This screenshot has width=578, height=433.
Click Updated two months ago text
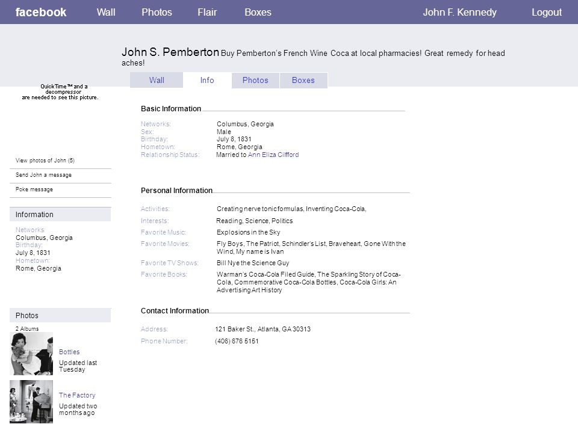(x=78, y=410)
